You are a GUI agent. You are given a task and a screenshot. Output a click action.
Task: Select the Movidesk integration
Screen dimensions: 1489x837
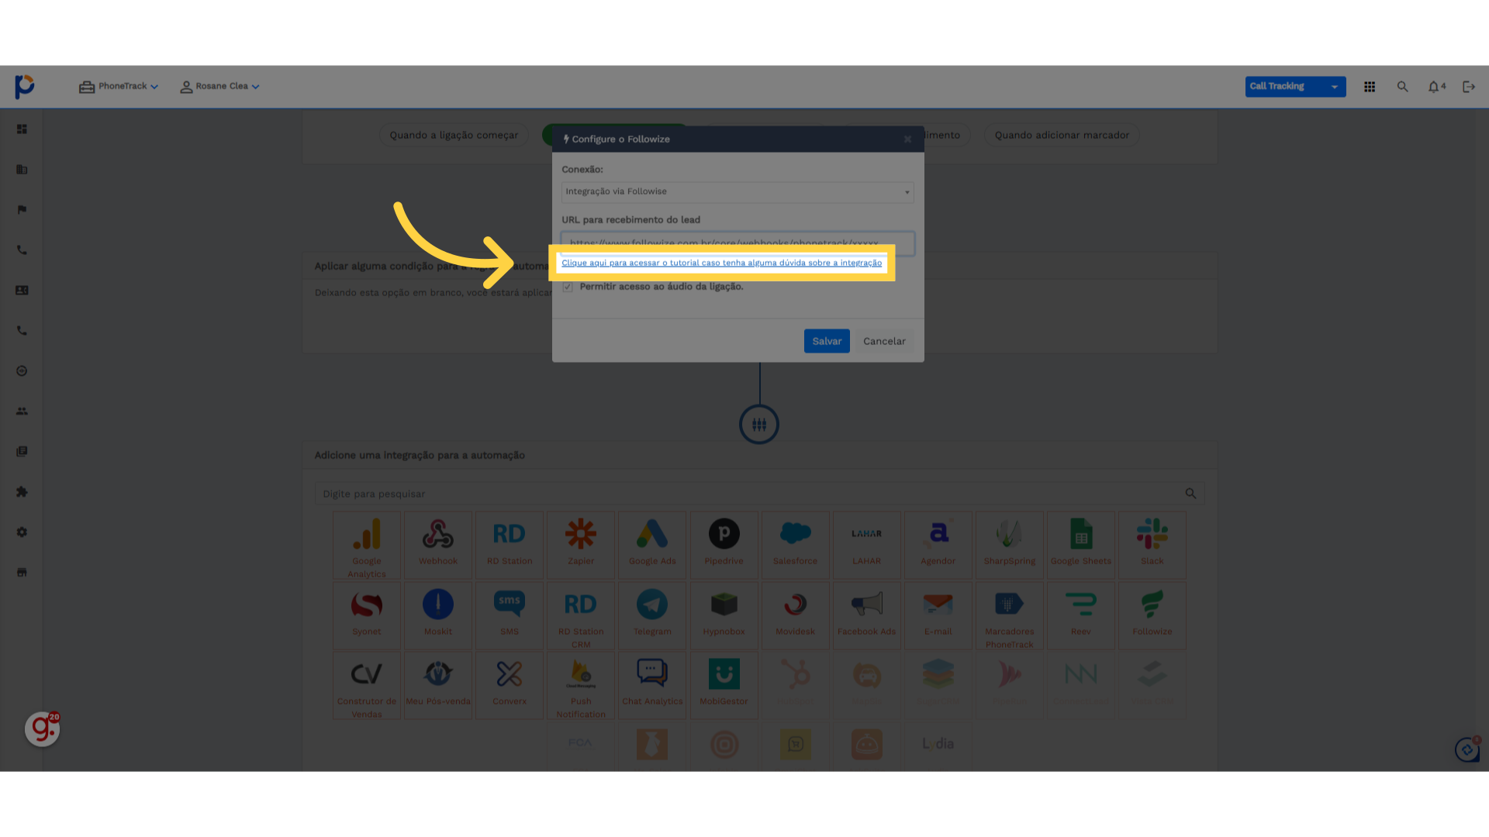coord(795,615)
